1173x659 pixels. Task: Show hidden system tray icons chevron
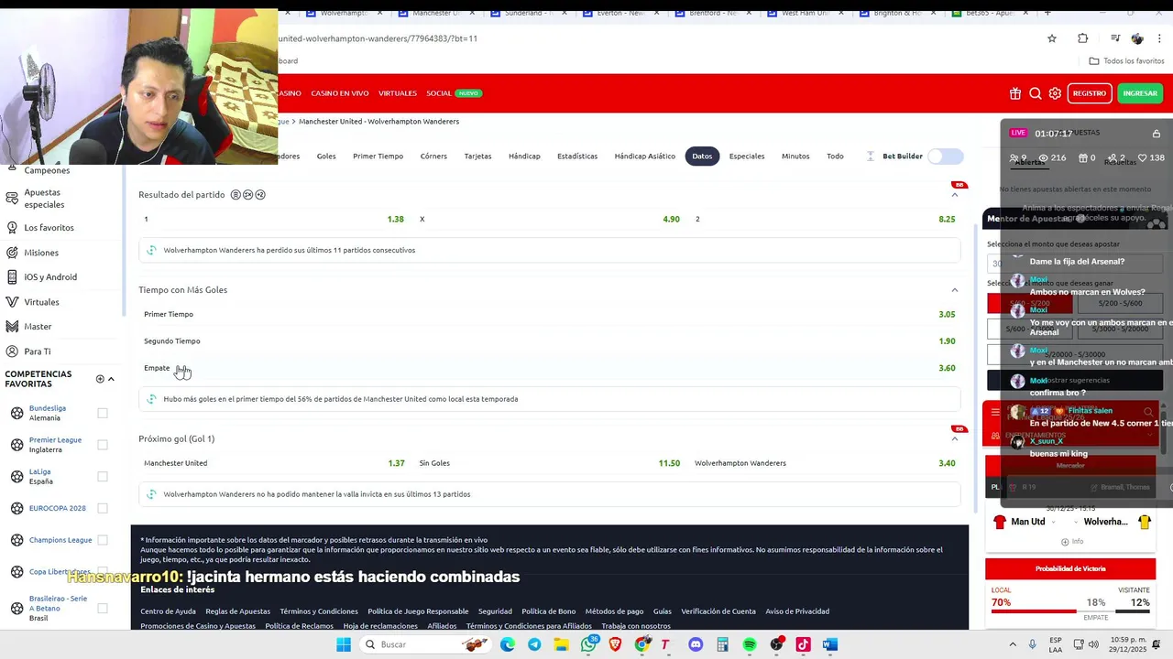[1013, 644]
